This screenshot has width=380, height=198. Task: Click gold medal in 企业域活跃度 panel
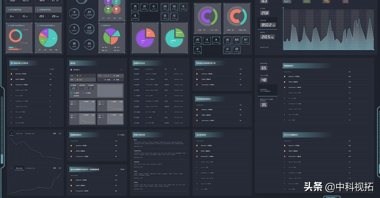point(197,146)
